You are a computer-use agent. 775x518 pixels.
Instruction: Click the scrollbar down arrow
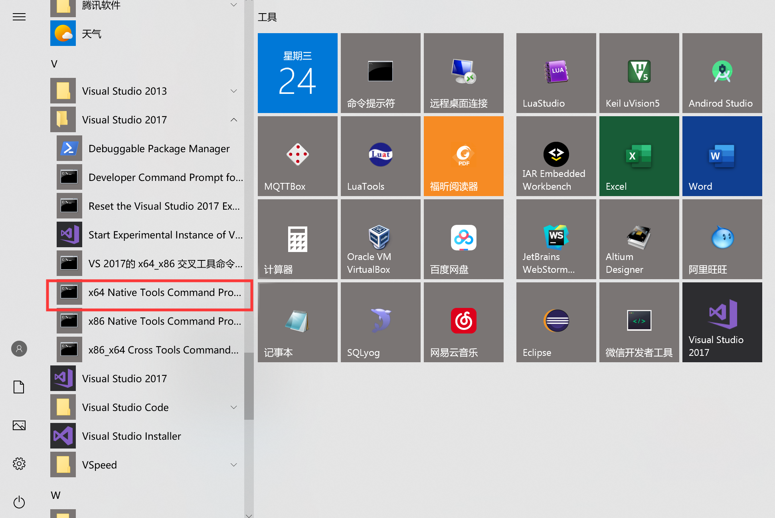pos(249,515)
